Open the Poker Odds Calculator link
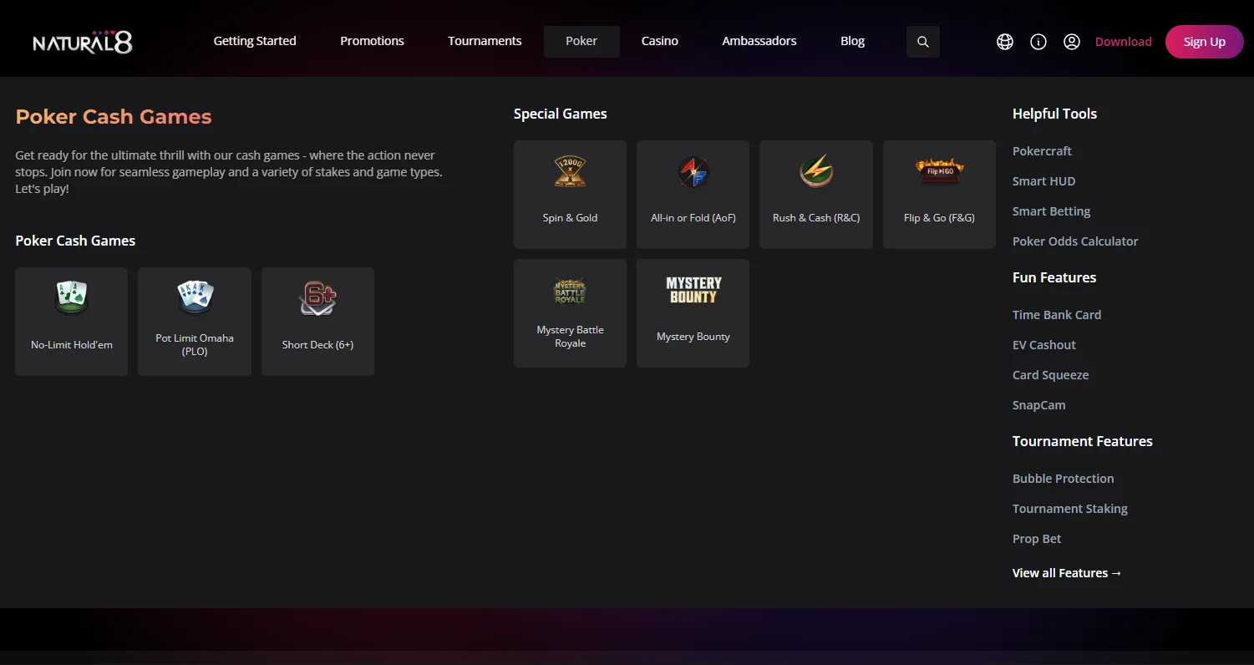 point(1075,241)
